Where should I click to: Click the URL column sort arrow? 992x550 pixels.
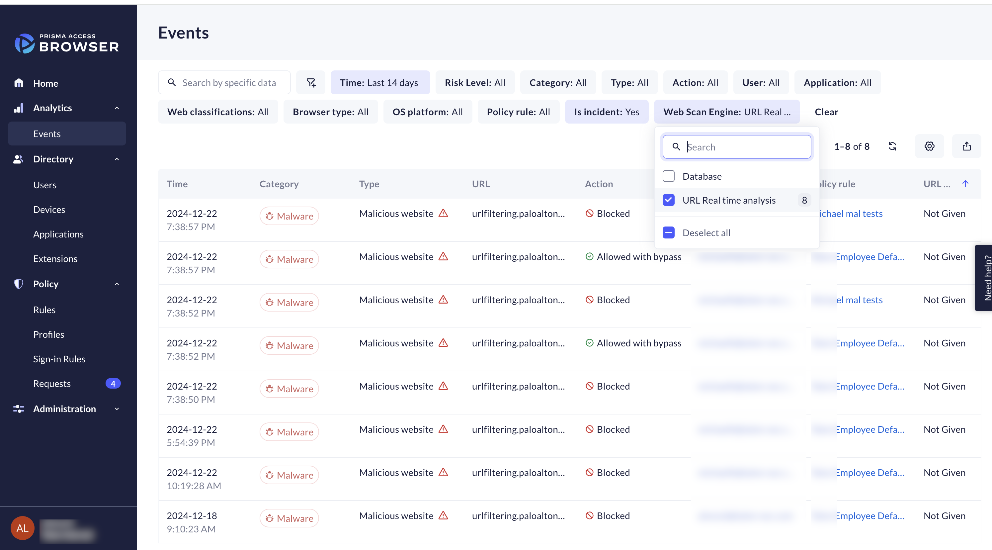[x=965, y=184]
